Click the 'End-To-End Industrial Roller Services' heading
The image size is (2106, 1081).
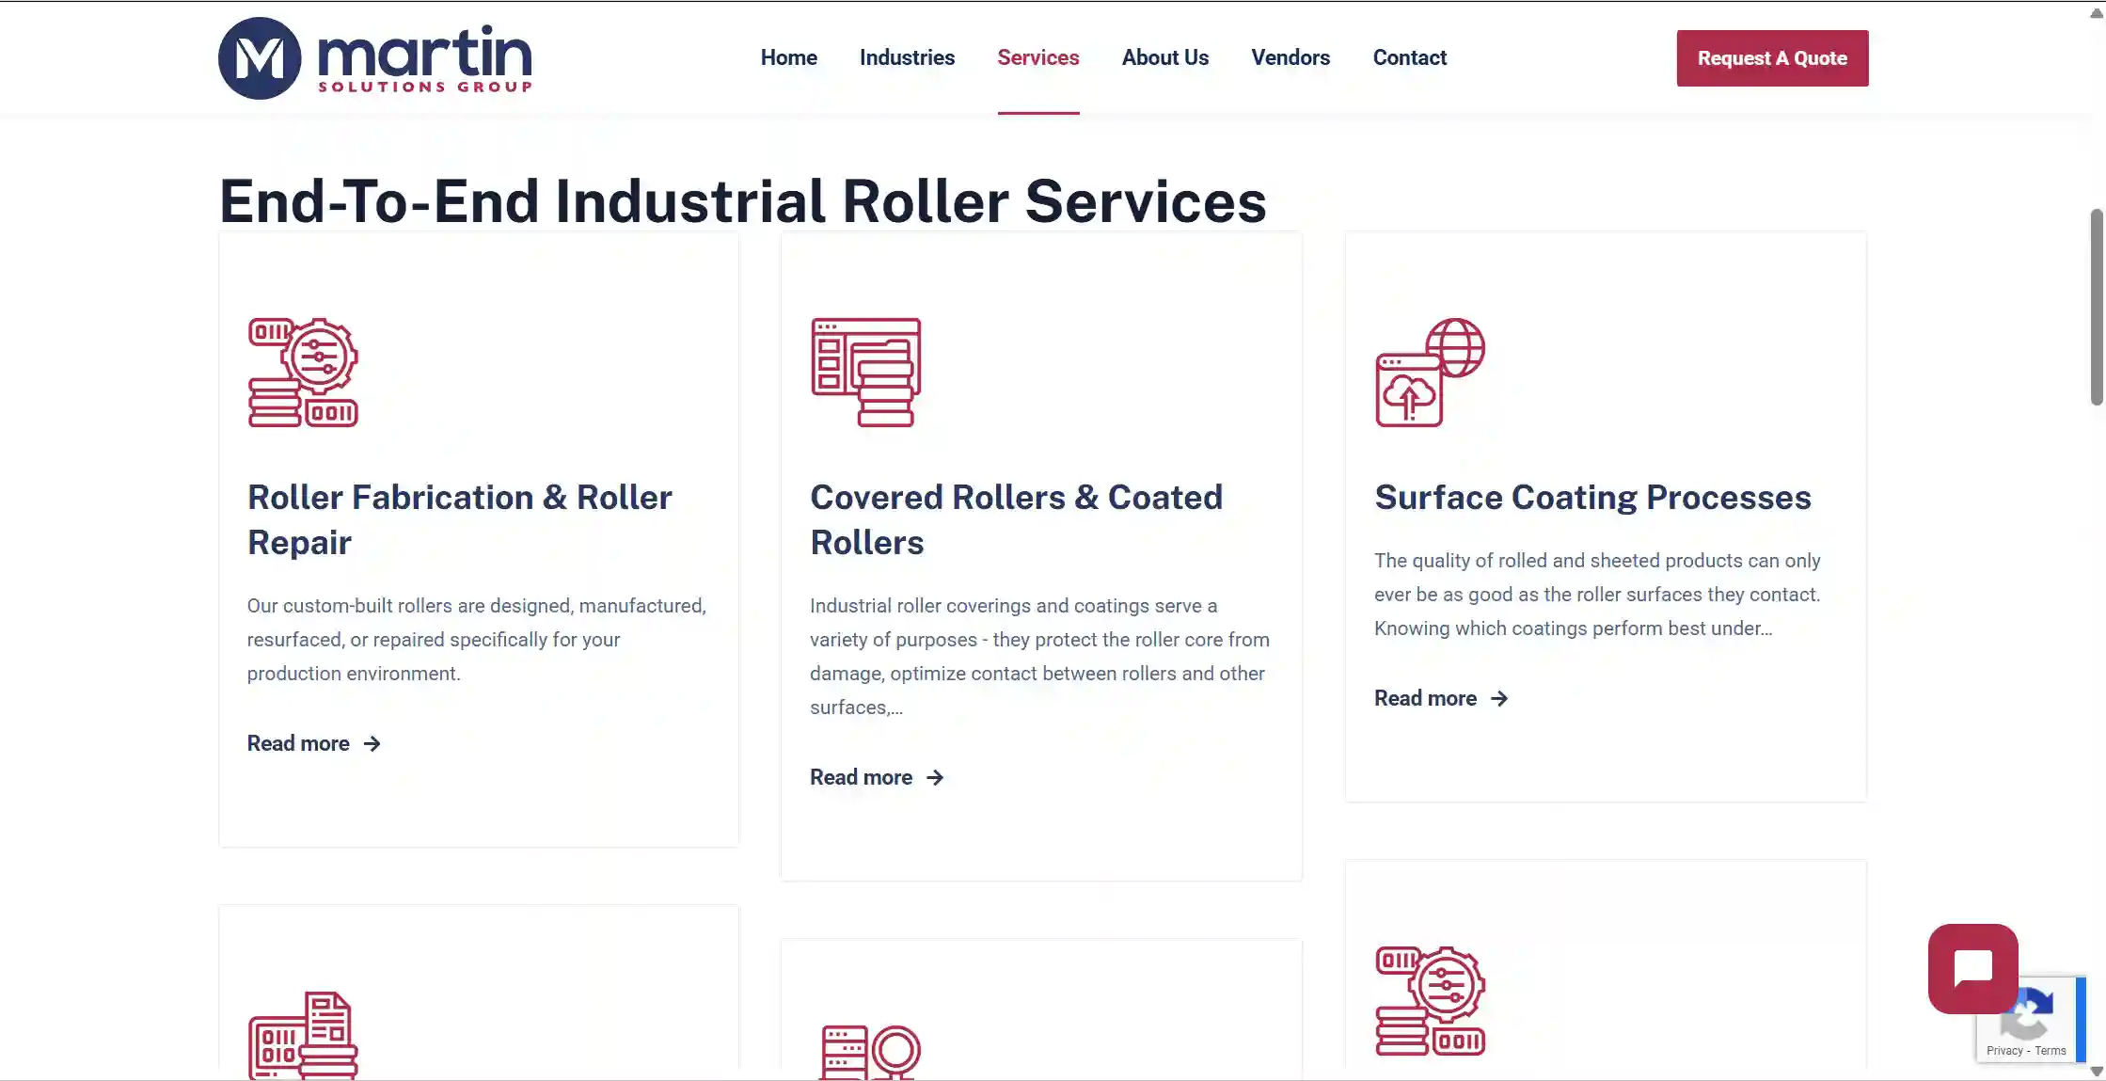point(743,201)
